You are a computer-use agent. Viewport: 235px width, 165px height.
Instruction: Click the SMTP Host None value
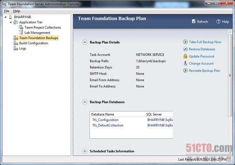tap(140, 74)
